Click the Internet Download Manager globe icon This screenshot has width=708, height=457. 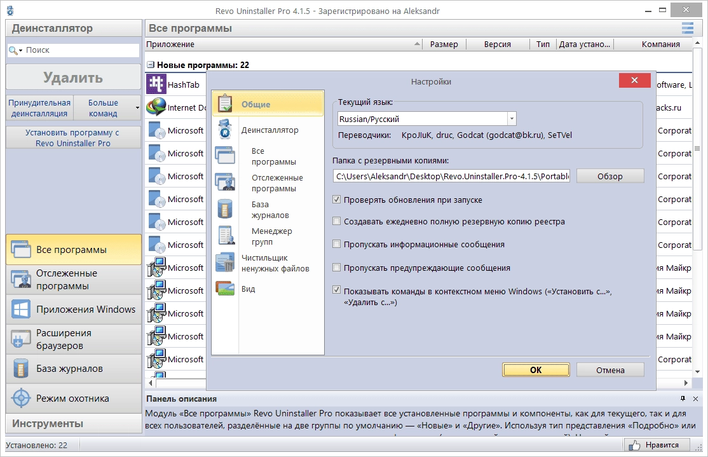pos(156,107)
